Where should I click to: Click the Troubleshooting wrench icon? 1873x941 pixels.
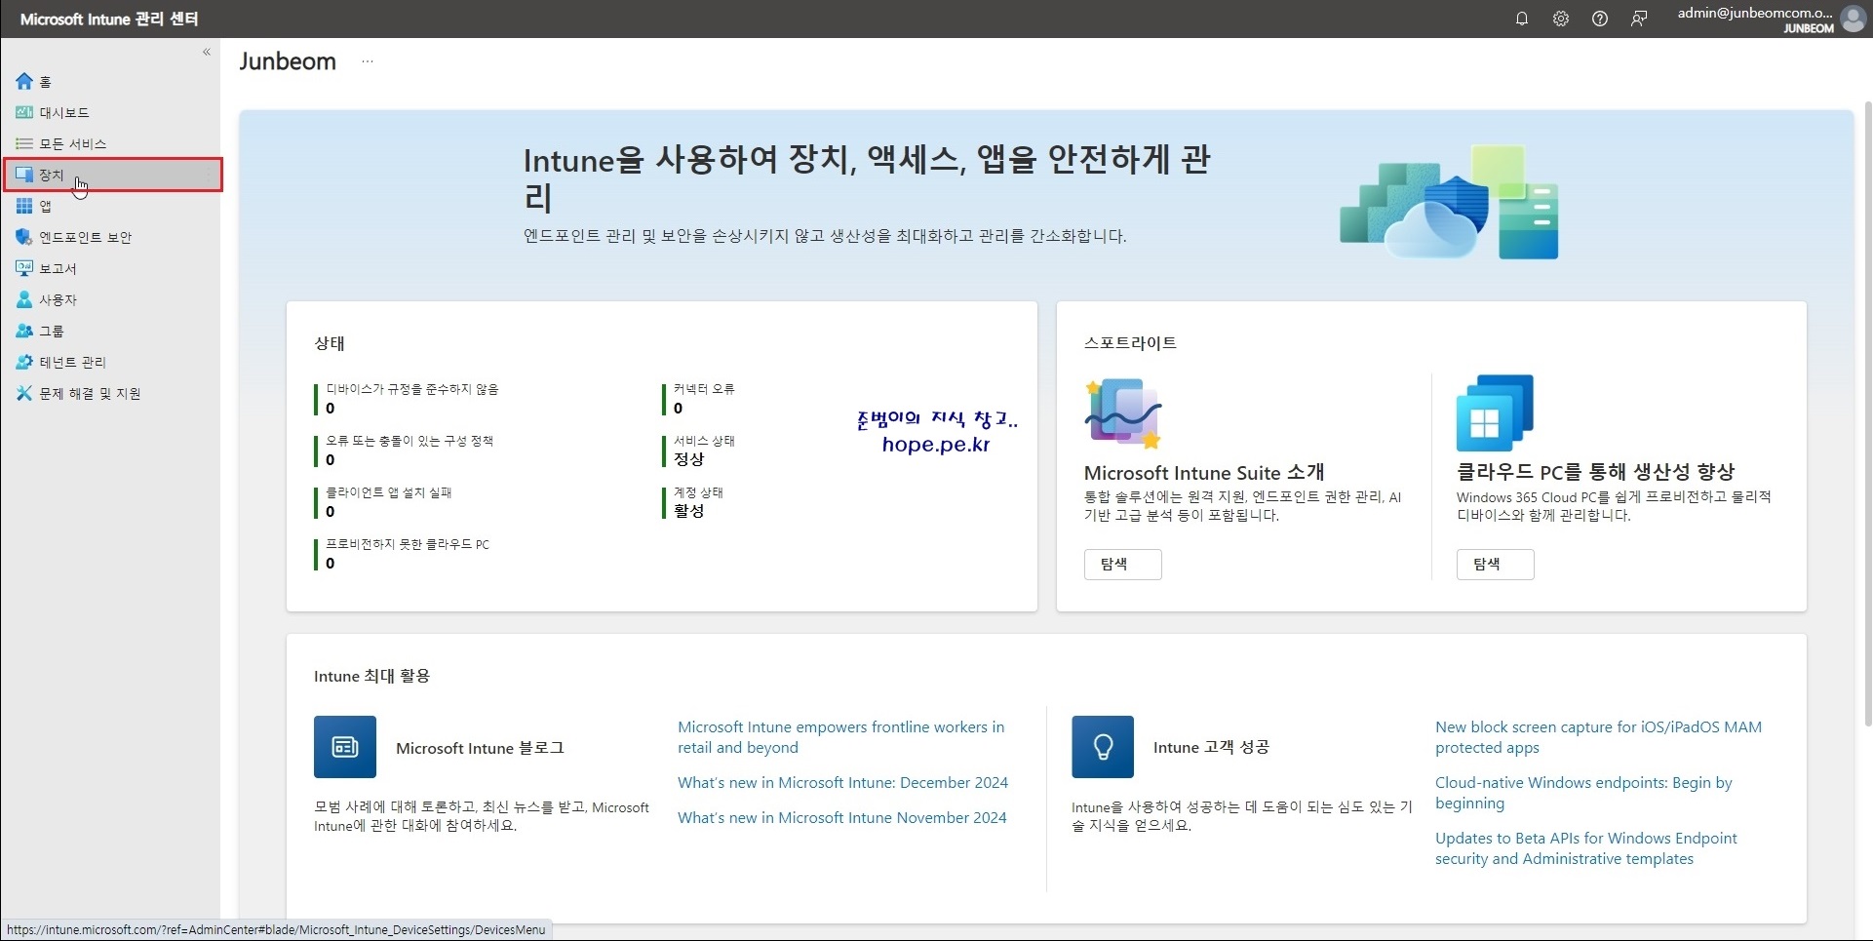[24, 393]
